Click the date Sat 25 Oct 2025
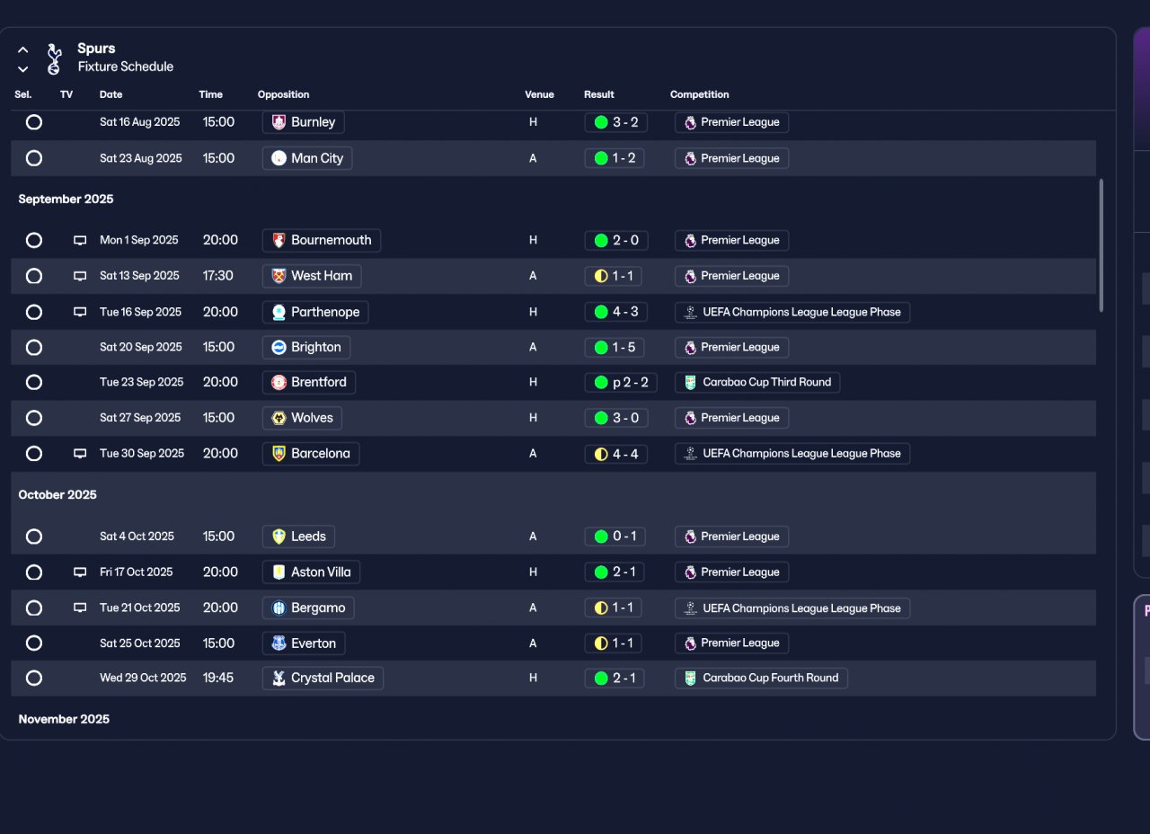The image size is (1150, 834). pyautogui.click(x=140, y=643)
